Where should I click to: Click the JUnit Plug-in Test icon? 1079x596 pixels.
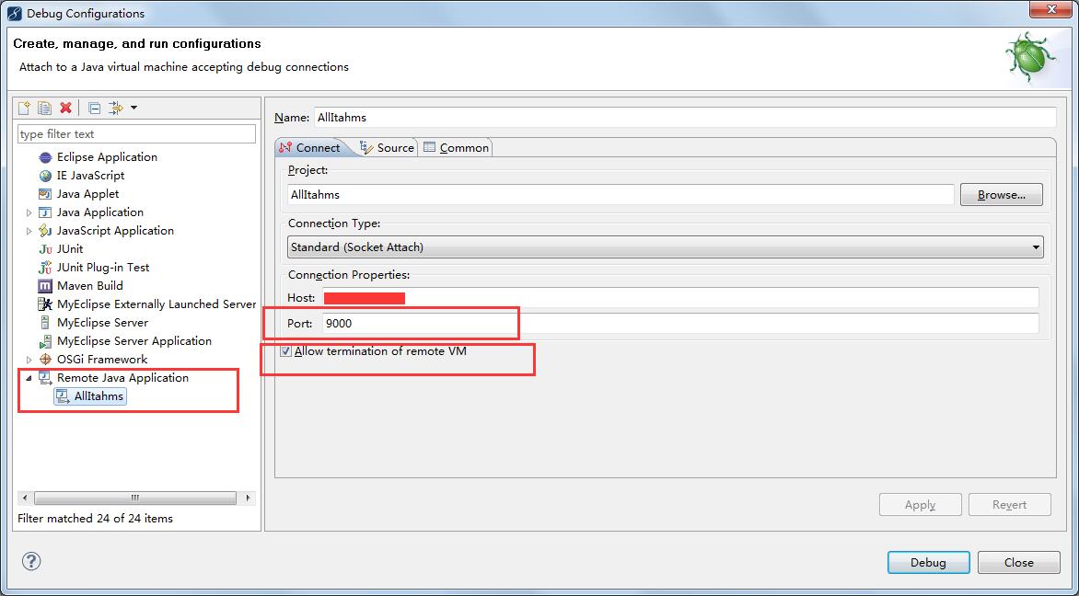click(45, 268)
